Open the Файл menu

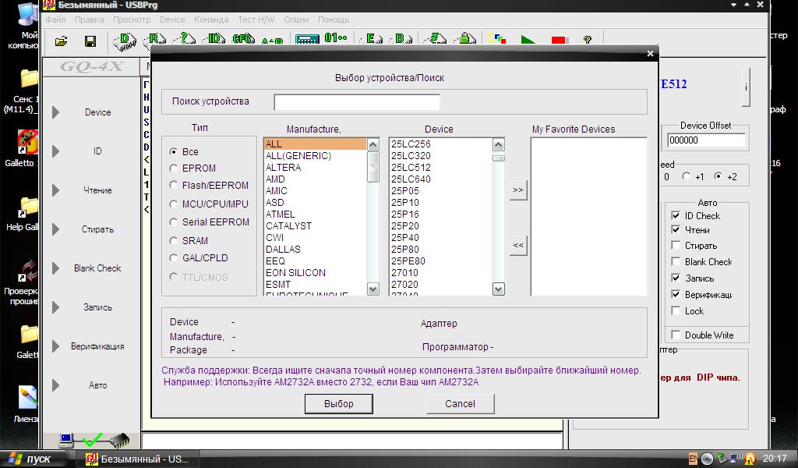tap(56, 19)
